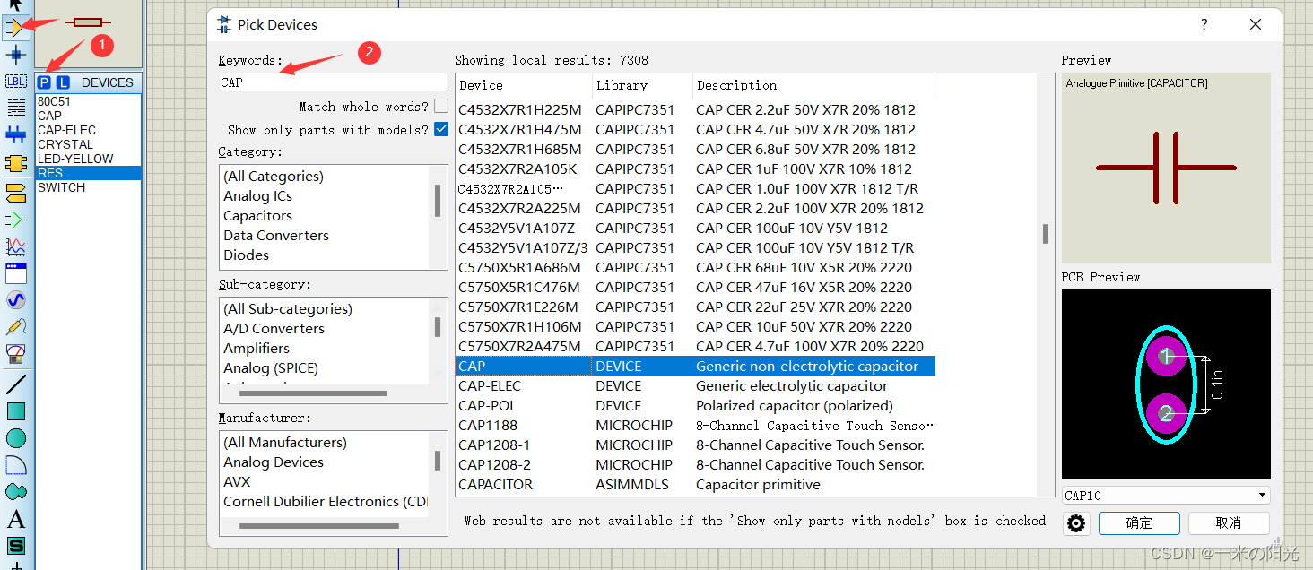Select Capacitors in the Category list
This screenshot has width=1313, height=570.
click(258, 216)
